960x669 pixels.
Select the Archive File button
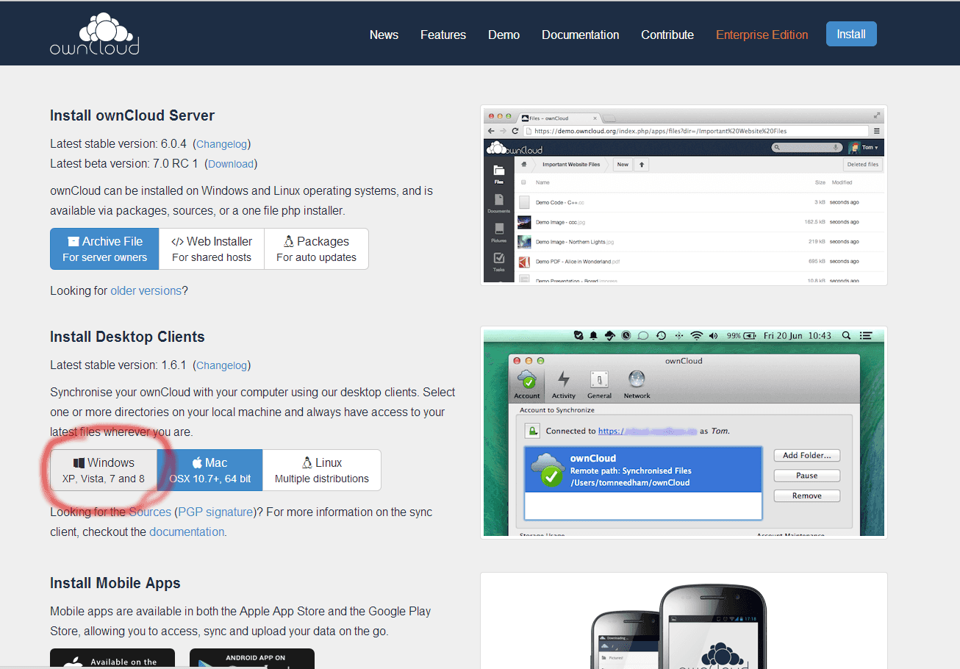point(105,248)
